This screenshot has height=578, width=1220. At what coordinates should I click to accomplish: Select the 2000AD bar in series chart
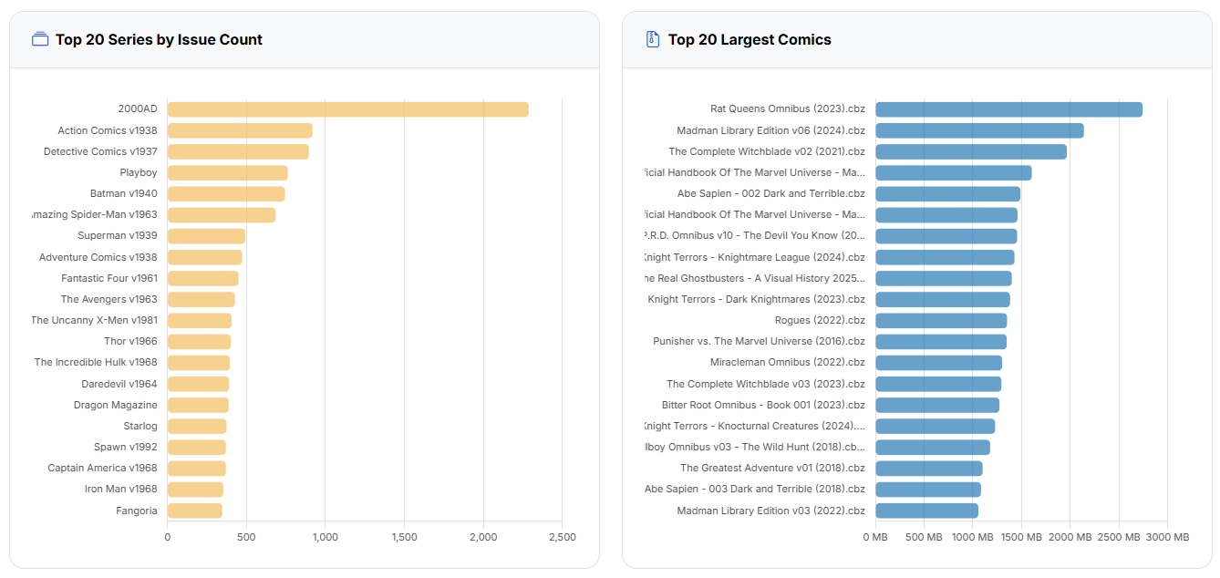pos(347,109)
